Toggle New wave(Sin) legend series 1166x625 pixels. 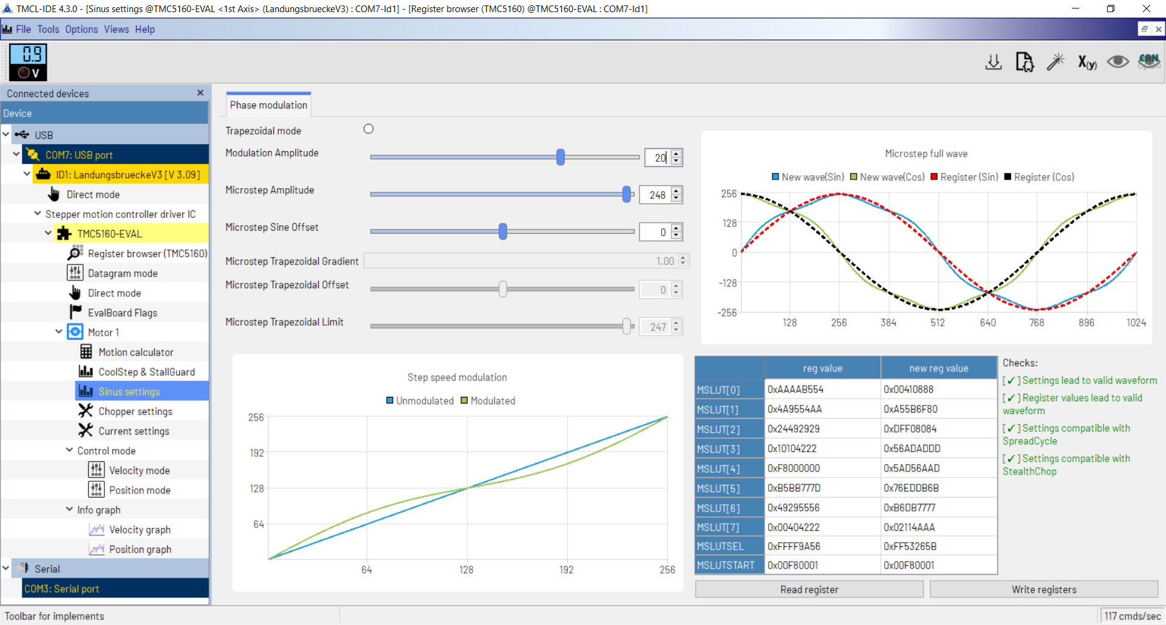(x=808, y=177)
